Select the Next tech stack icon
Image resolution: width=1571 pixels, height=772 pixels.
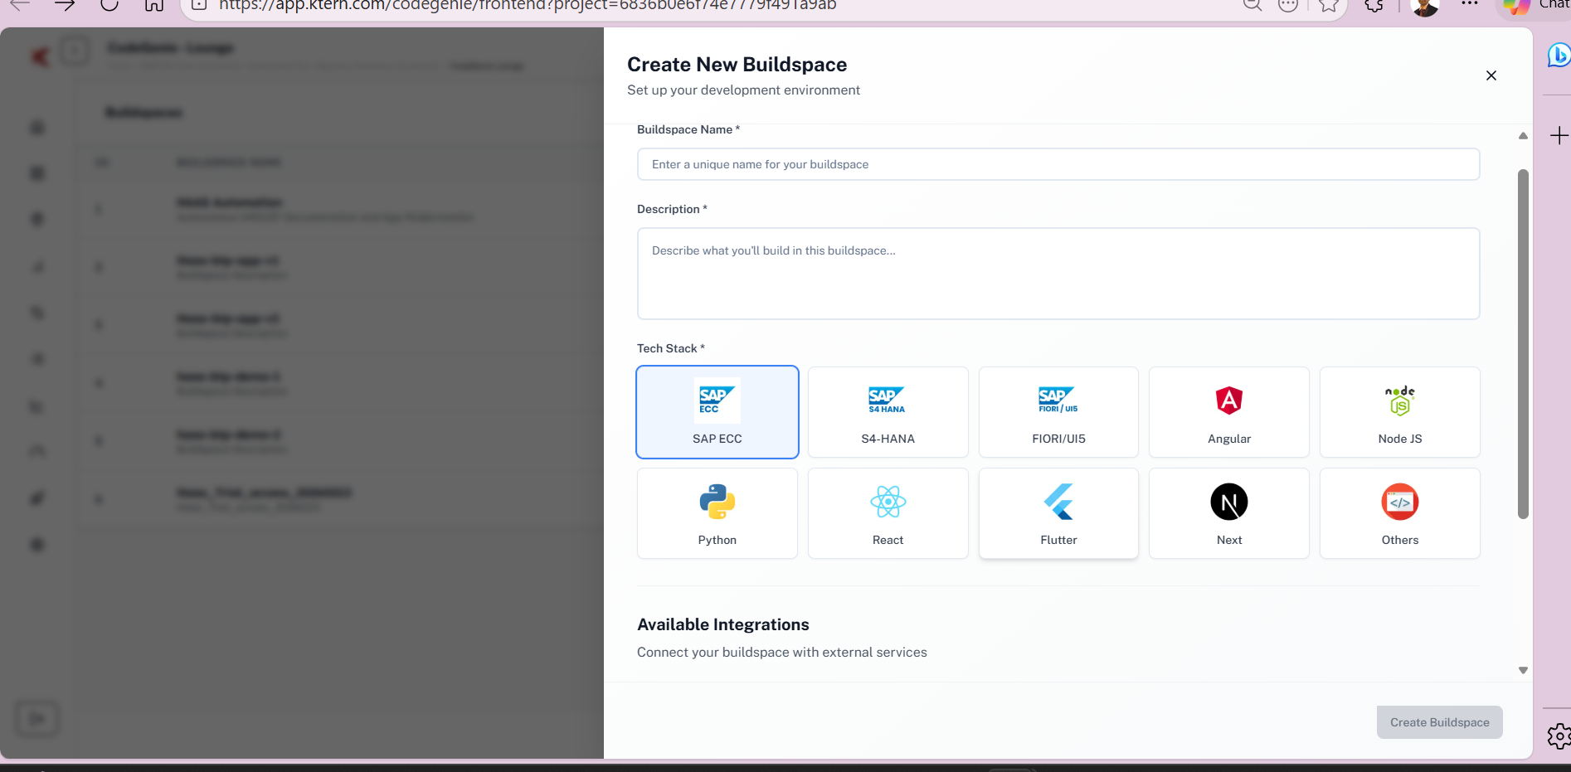coord(1228,502)
